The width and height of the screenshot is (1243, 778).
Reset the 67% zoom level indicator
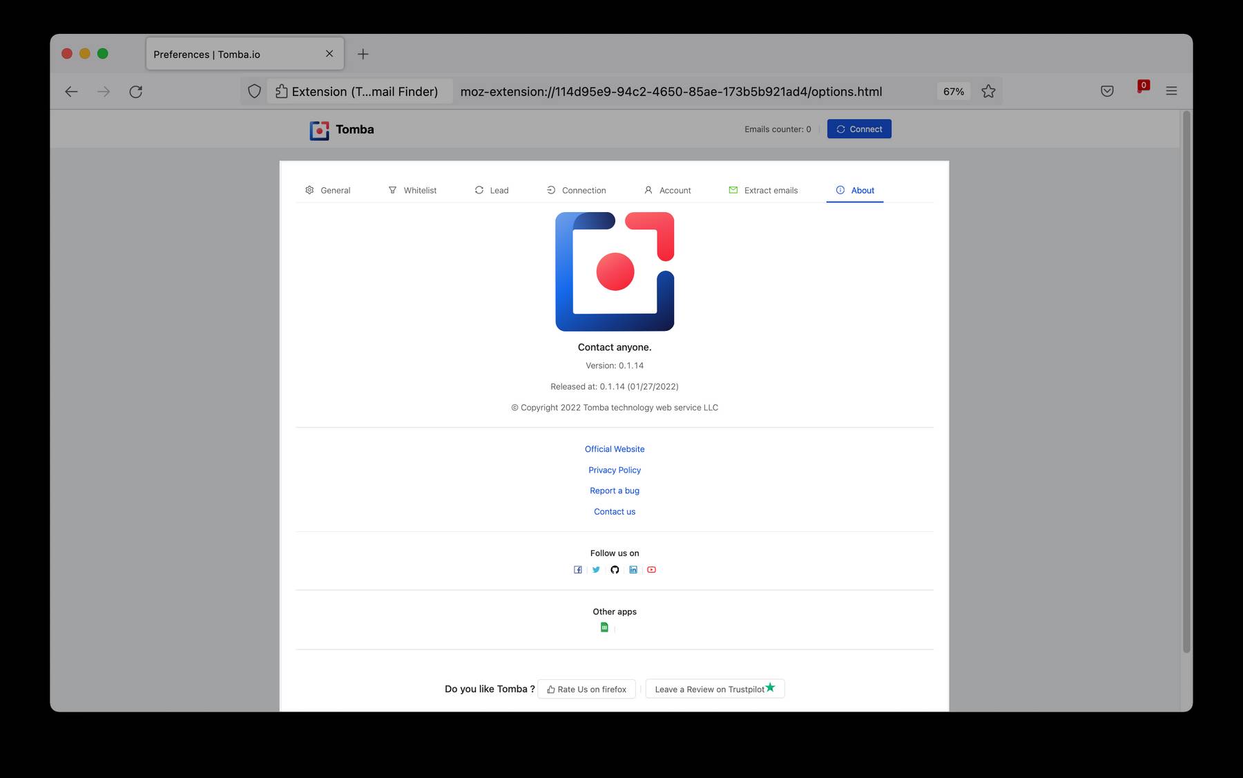tap(954, 91)
